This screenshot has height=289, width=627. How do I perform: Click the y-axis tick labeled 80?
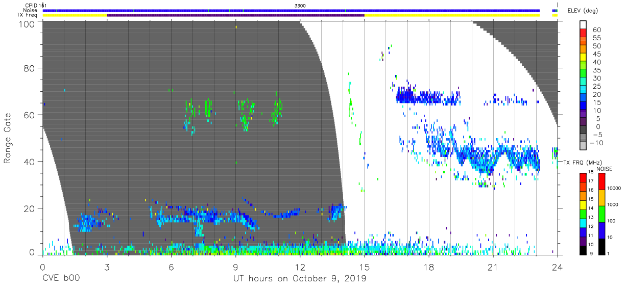30,68
